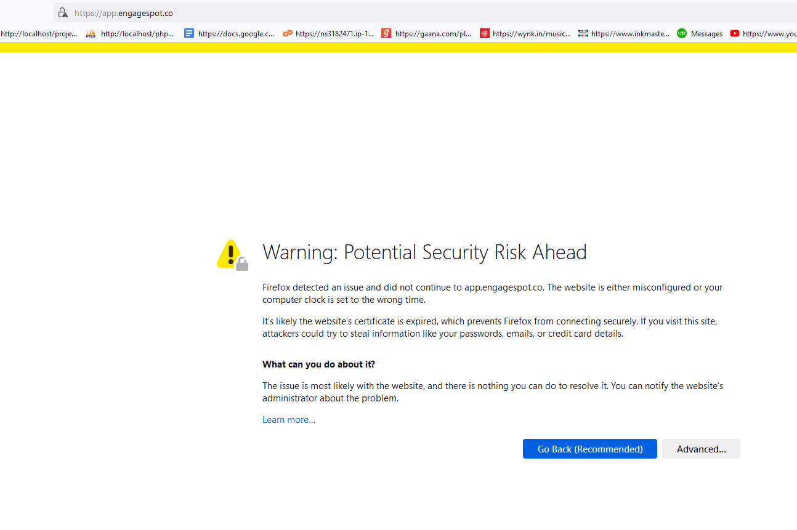This screenshot has width=797, height=530.
Task: Click the cPanel bookmark icon
Action: 288,34
